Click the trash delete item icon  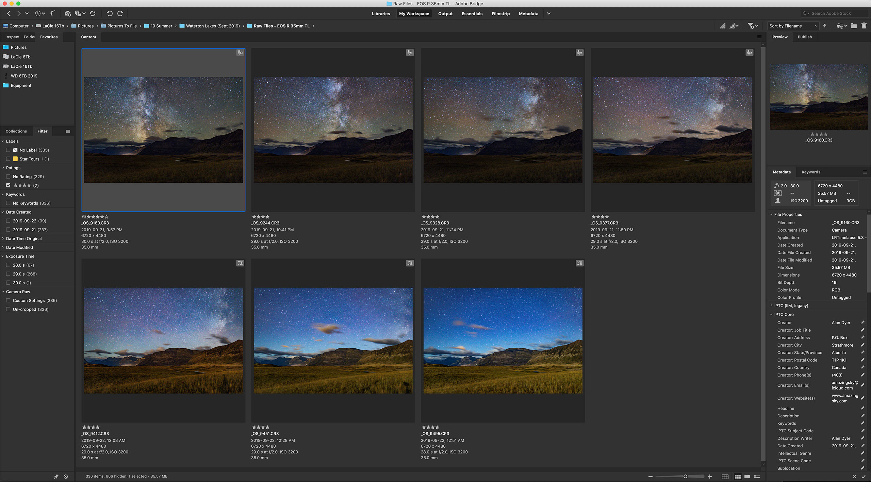tap(864, 26)
